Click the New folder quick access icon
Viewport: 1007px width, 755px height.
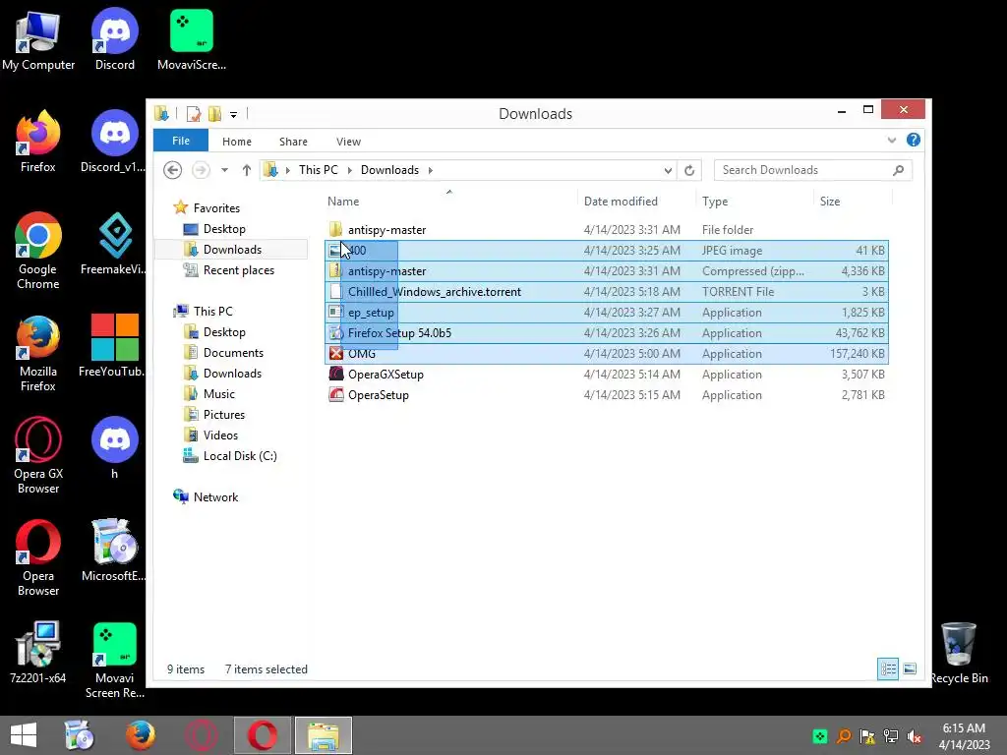click(214, 114)
